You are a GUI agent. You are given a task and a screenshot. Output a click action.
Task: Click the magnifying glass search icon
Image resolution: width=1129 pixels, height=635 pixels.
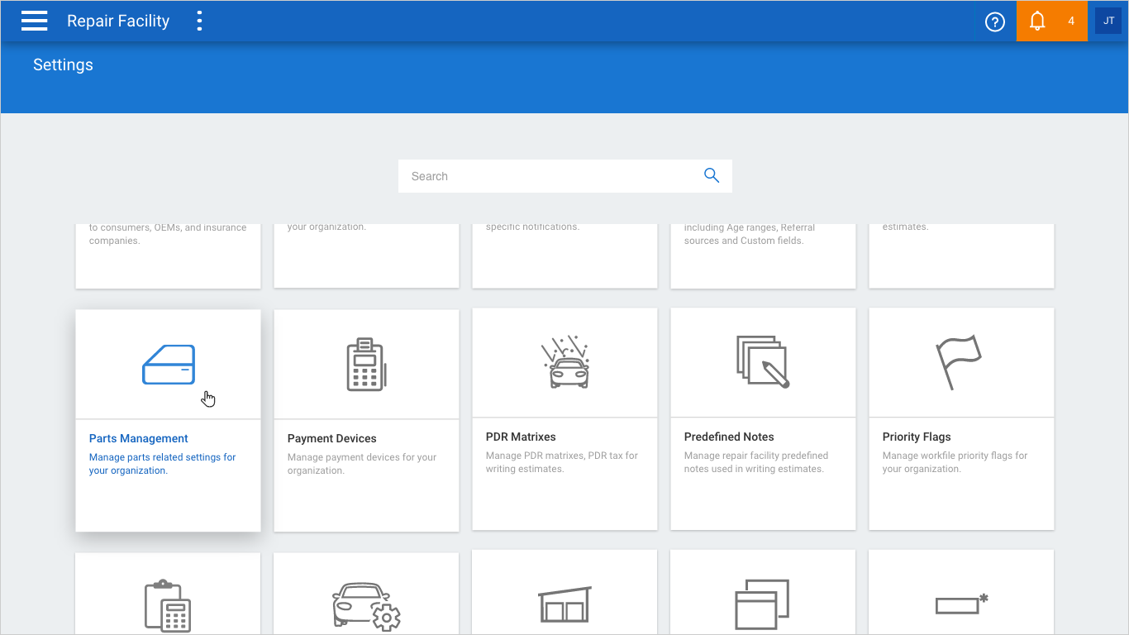coord(711,175)
